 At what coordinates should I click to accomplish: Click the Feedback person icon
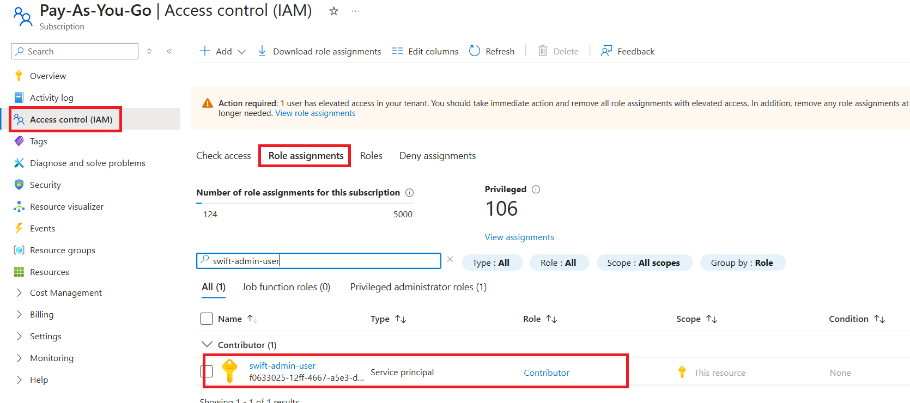point(606,51)
